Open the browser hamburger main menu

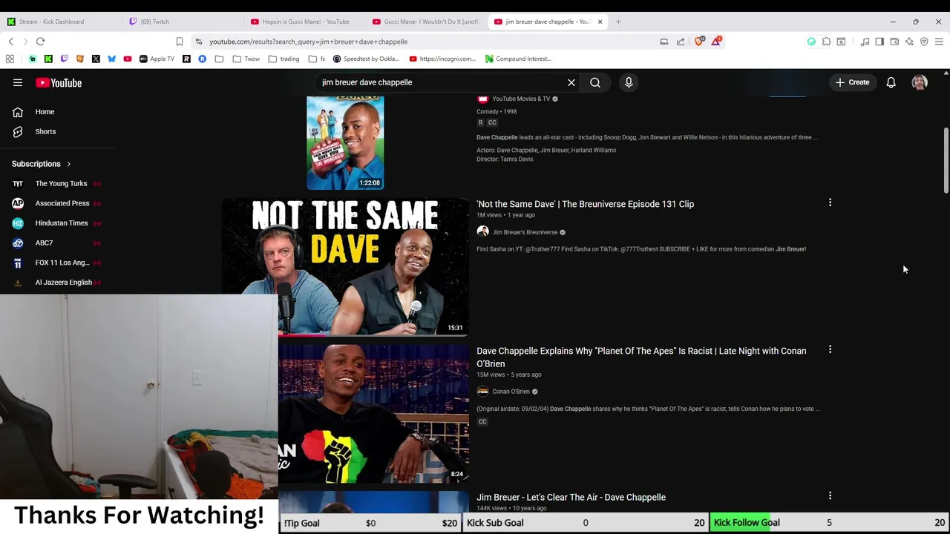[939, 42]
